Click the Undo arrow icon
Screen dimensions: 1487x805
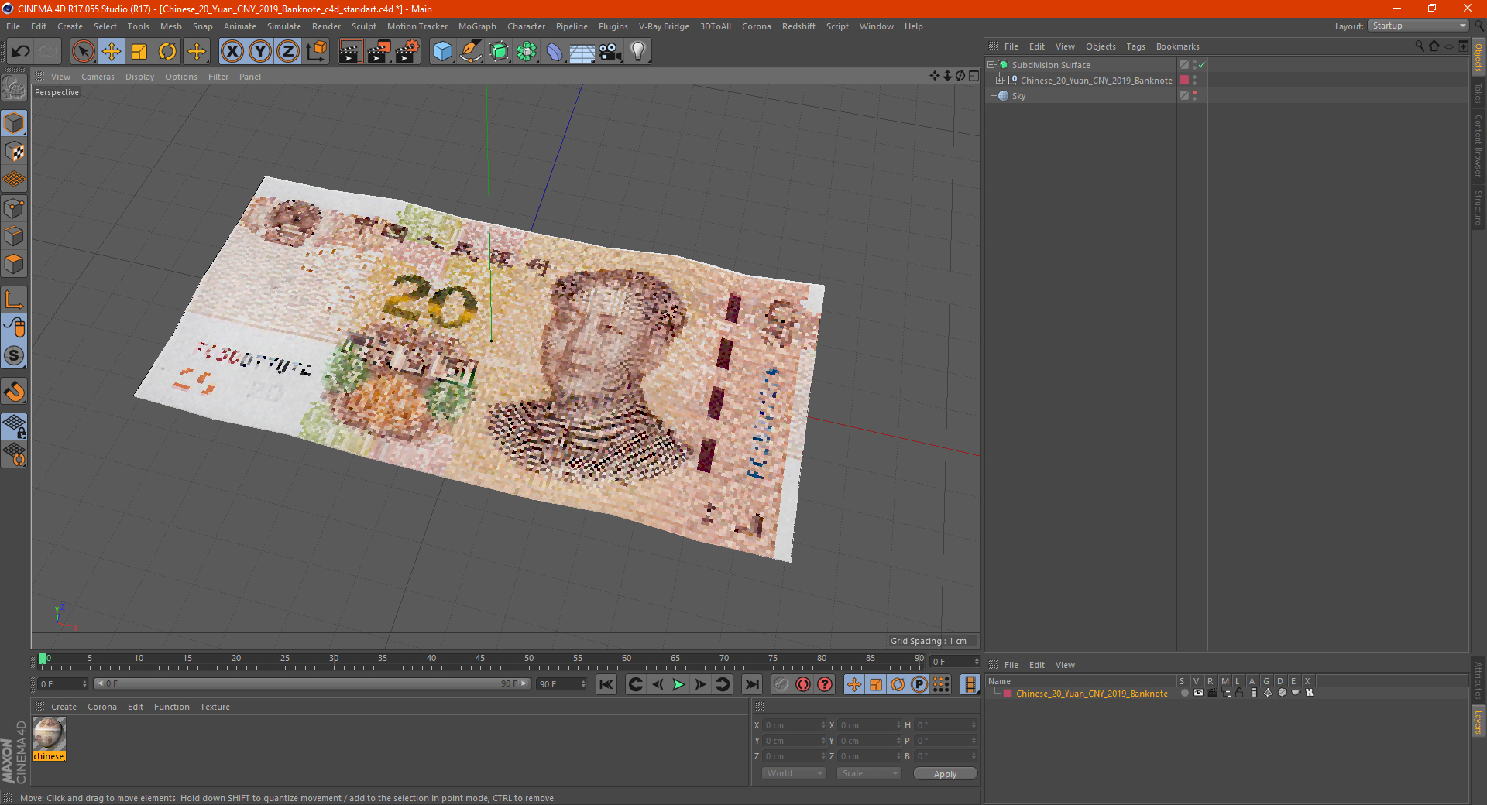tap(21, 52)
